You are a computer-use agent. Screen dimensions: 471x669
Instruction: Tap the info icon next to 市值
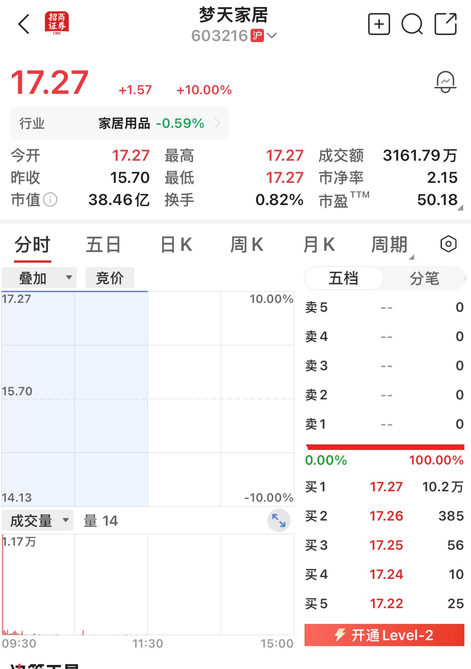50,200
